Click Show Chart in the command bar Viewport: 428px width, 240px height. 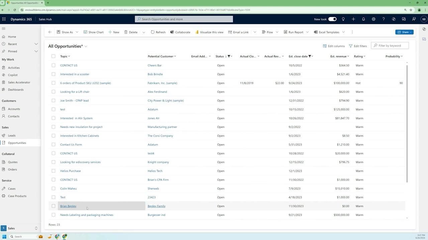pos(93,32)
